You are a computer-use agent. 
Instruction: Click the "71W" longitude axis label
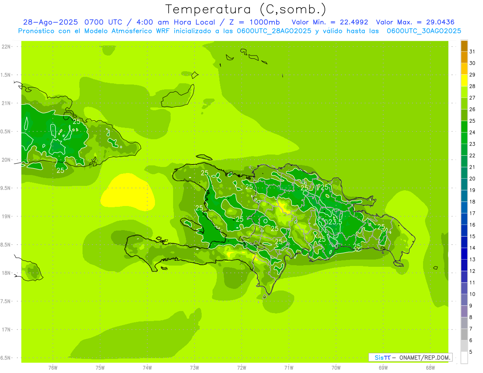click(x=289, y=367)
